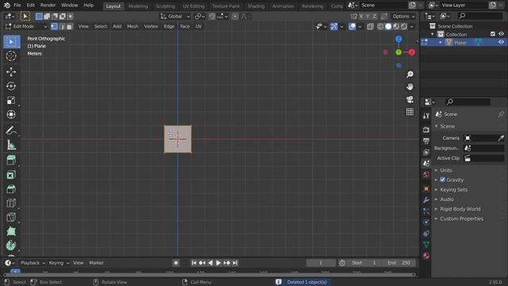Select the Poly Build tool
The image size is (508, 286).
11,231
